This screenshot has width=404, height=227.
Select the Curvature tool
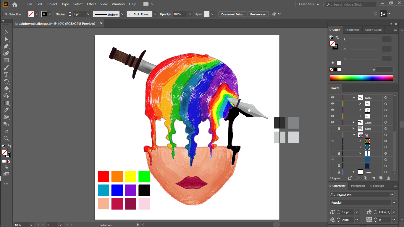pos(6,53)
